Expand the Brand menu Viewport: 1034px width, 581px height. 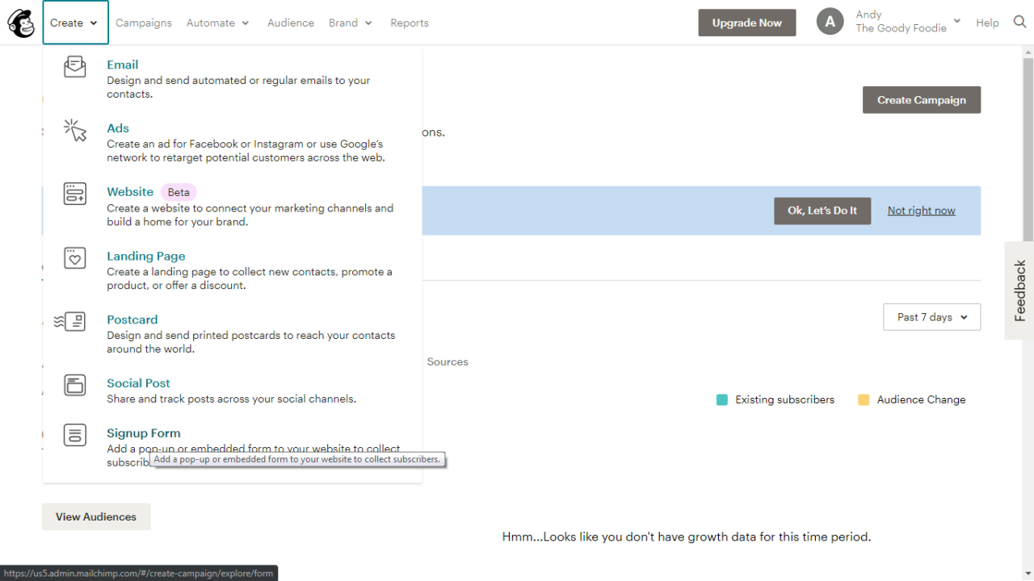[351, 23]
